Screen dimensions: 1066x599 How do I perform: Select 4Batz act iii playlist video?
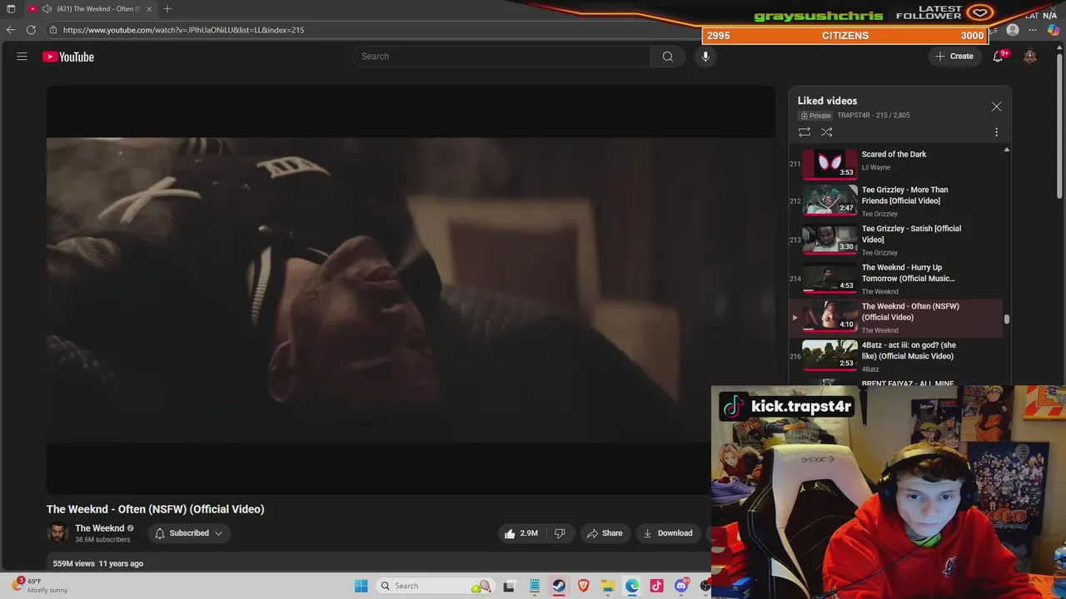tap(897, 356)
